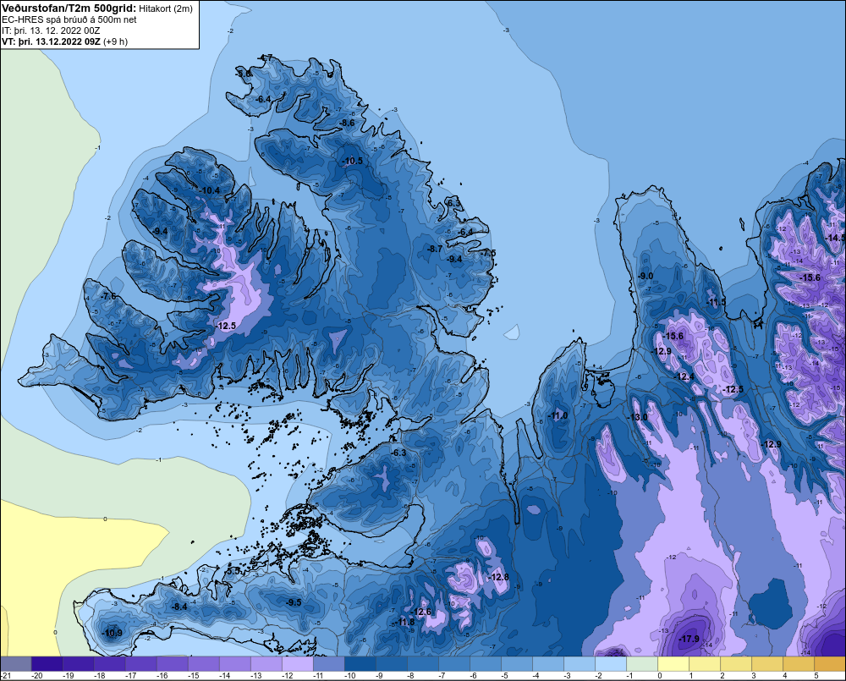846x681 pixels.
Task: Click the legend swatch labeled -10
Action: 360,664
